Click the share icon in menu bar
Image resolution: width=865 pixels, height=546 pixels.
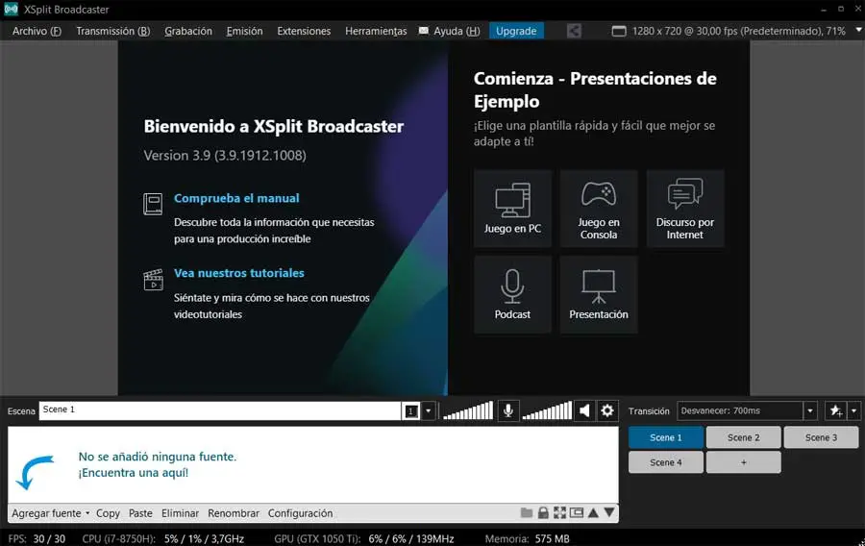pos(574,31)
